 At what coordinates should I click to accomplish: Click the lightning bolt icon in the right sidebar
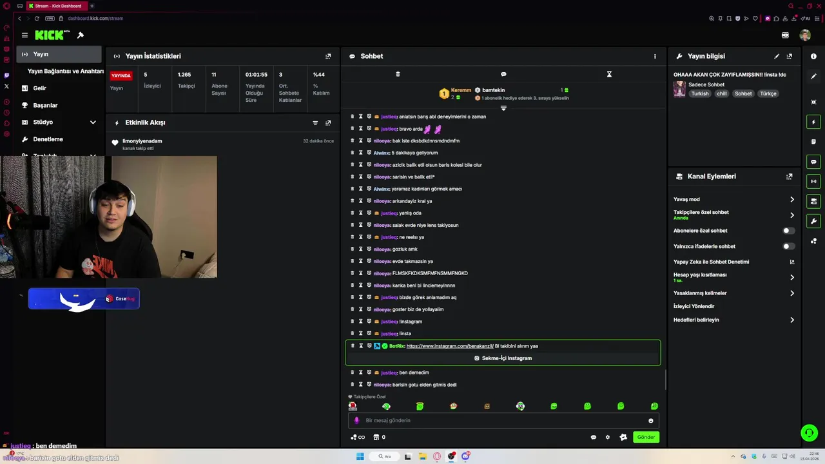[x=814, y=122]
